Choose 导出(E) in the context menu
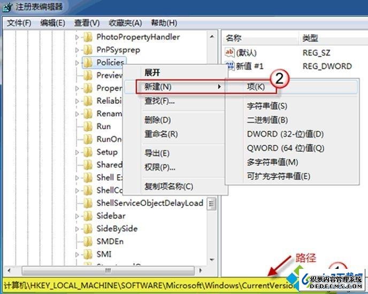The width and height of the screenshot is (368, 294). pos(175,153)
